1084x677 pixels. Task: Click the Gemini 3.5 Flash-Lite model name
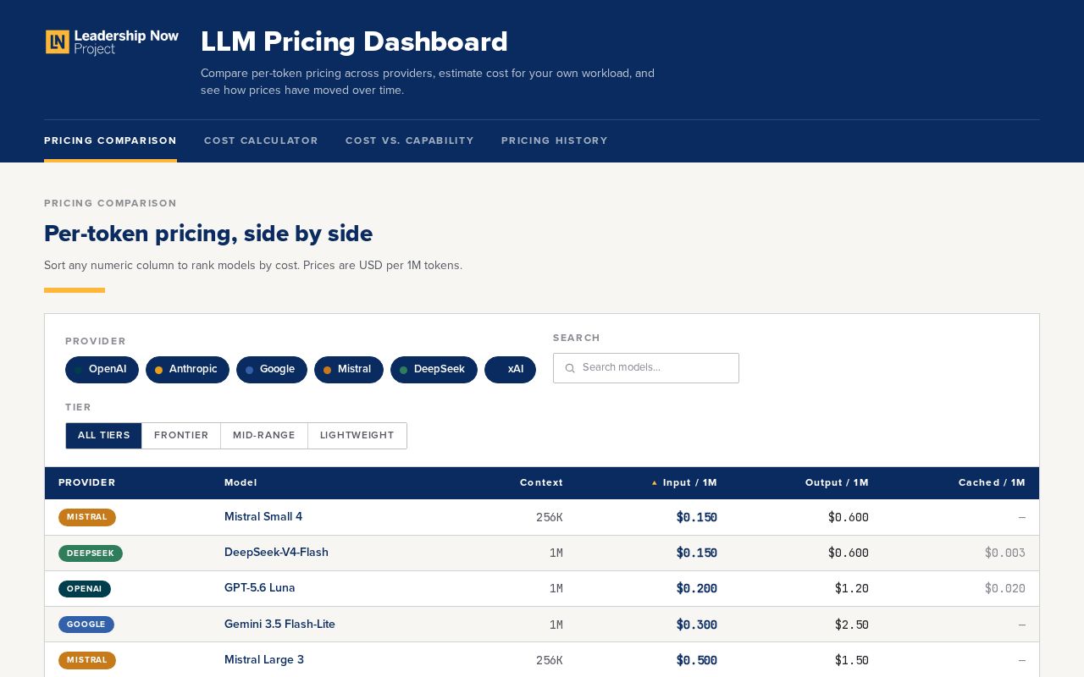point(279,625)
